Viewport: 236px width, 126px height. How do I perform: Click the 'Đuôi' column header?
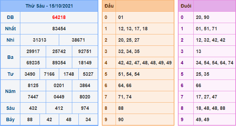click(x=186, y=6)
